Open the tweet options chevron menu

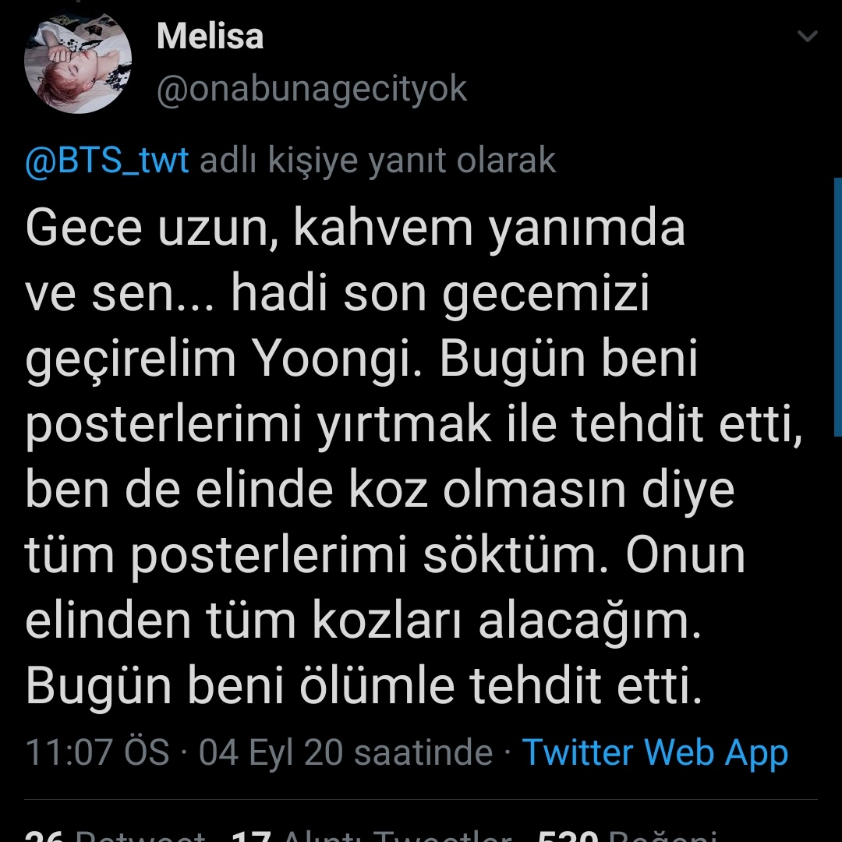click(x=808, y=37)
